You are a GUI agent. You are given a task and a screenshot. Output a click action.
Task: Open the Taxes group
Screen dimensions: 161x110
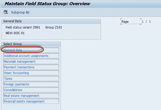tap(31, 78)
